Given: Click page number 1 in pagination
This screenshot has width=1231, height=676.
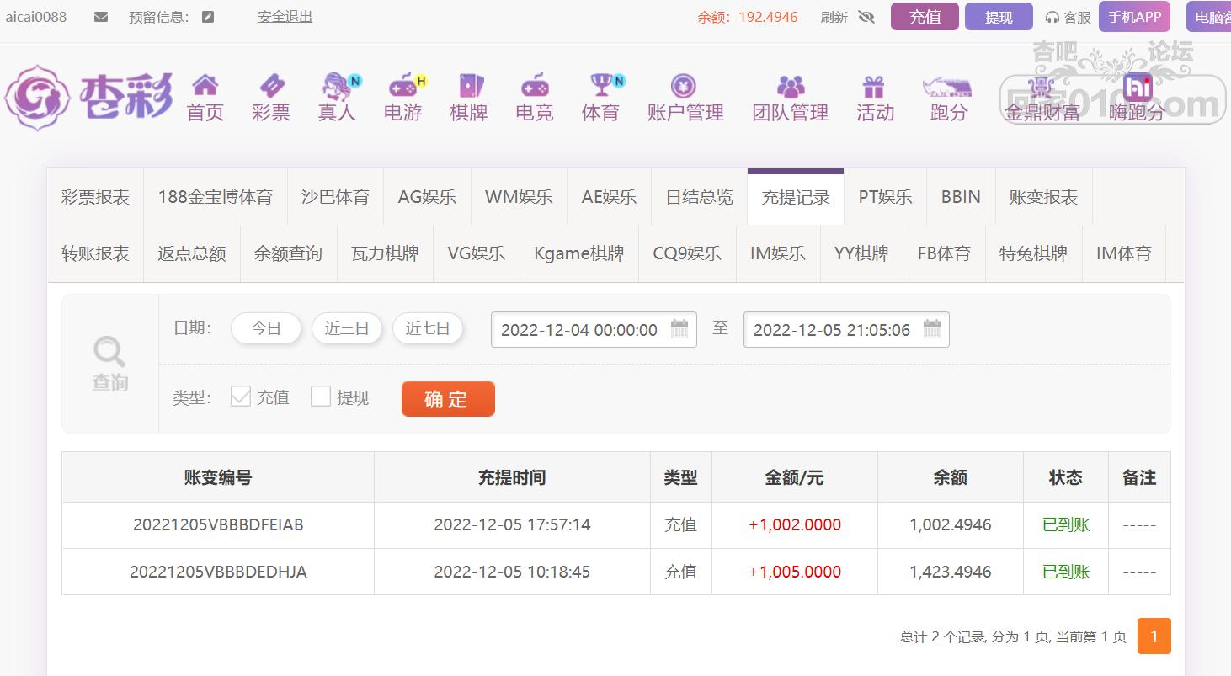Looking at the screenshot, I should (x=1154, y=636).
